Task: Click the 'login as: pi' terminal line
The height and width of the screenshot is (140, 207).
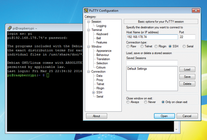Action: [20, 34]
